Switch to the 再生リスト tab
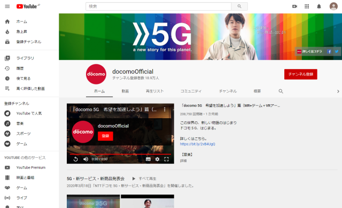This screenshot has height=208, width=342. click(154, 91)
